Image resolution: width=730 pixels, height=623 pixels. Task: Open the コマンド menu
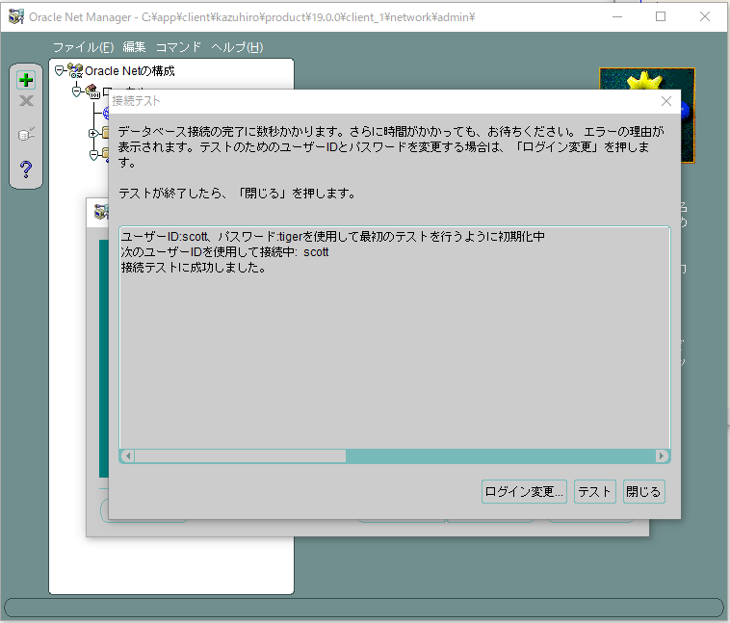click(178, 47)
